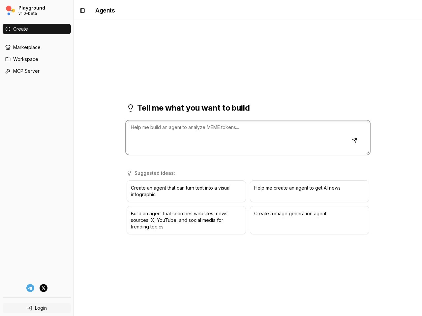The width and height of the screenshot is (422, 316).
Task: Focus the agent description text box
Action: tap(248, 138)
